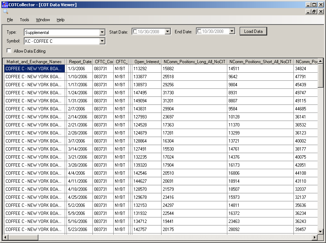Click the NComm_Positions_Long_All_NoCIT column header
This screenshot has width=326, height=243.
194,61
